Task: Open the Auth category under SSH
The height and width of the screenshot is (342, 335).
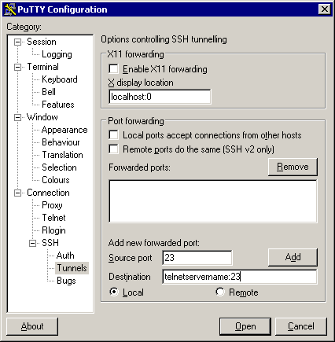Action: (65, 256)
